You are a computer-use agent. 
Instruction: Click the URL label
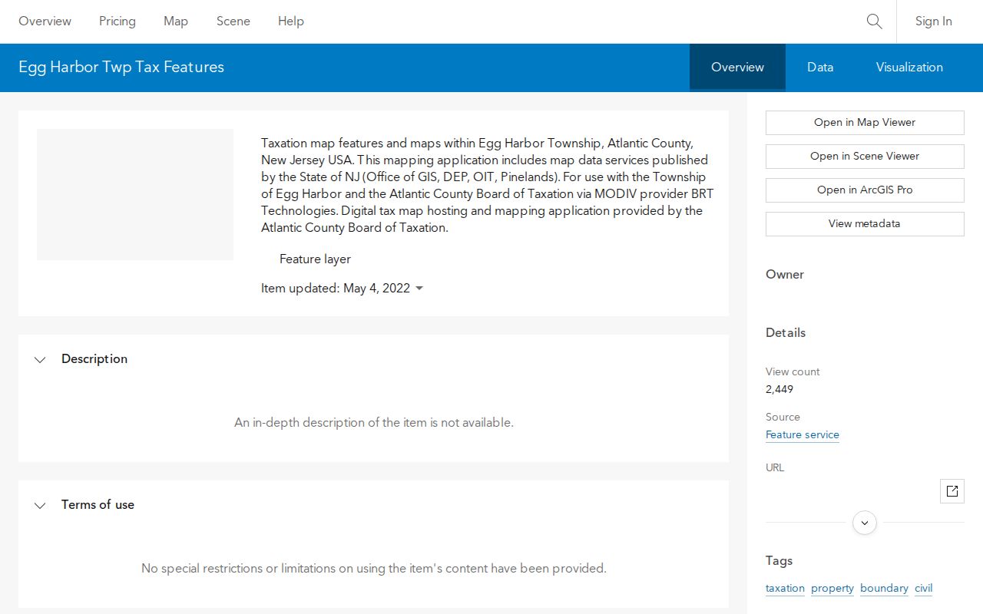click(x=775, y=467)
